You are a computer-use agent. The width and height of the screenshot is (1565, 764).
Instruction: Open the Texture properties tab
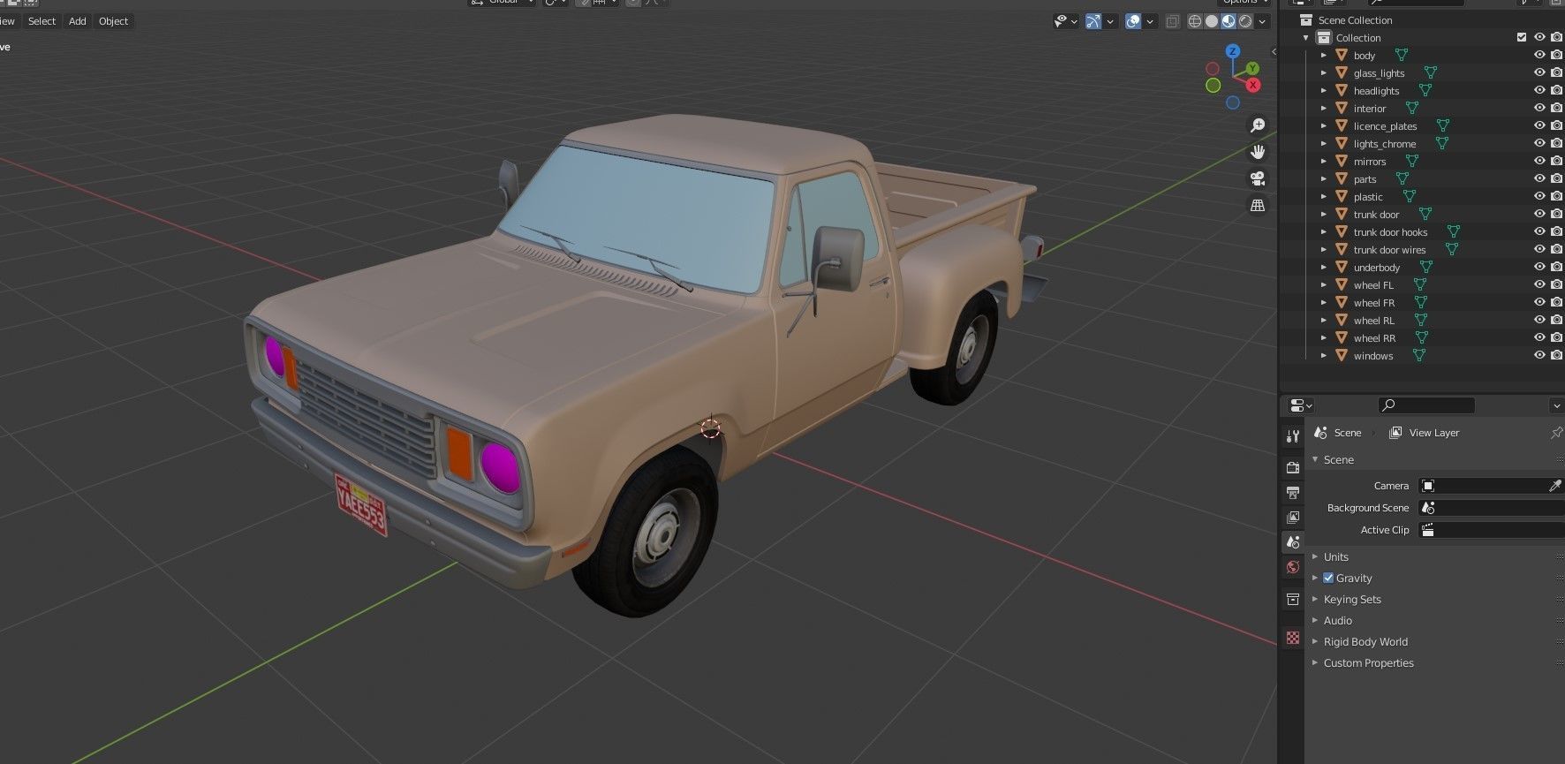click(x=1293, y=638)
